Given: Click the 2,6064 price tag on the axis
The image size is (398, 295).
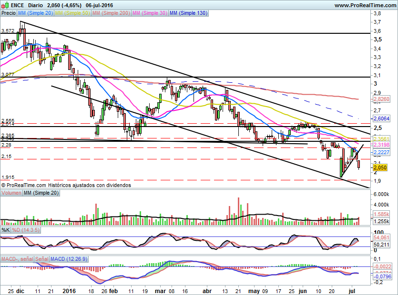Looking at the screenshot, I should 381,118.
